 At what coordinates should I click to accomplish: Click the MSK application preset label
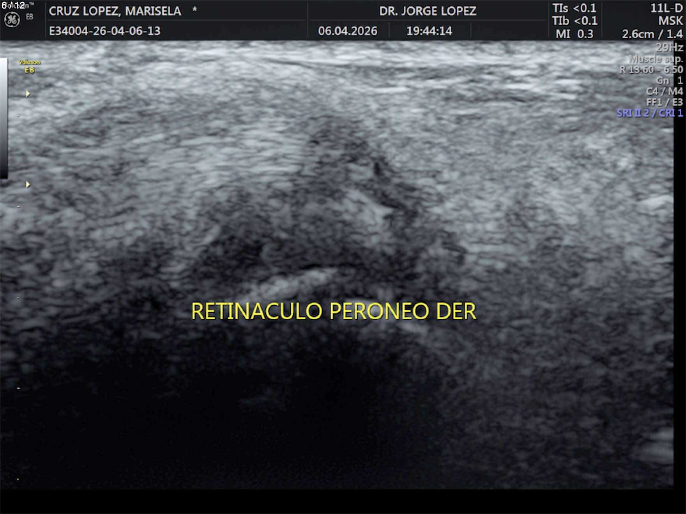click(670, 21)
